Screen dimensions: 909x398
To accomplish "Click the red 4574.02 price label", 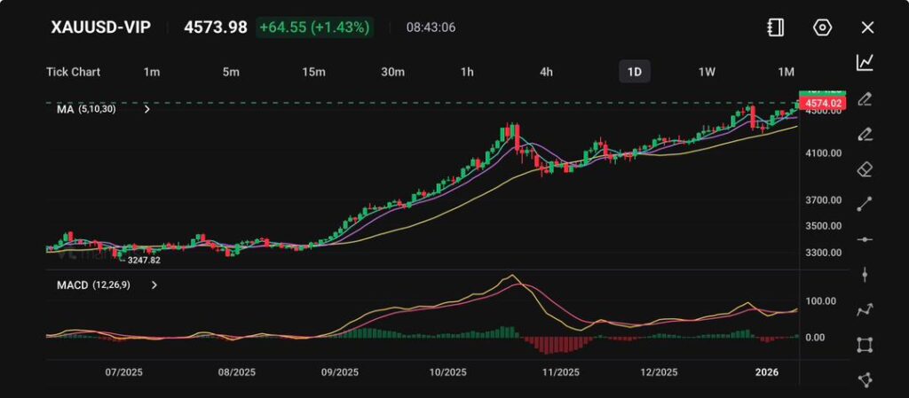I will (823, 105).
